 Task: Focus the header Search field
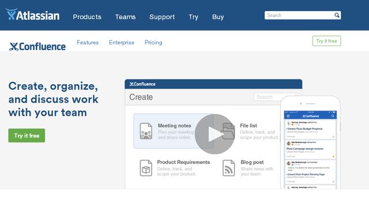(x=299, y=16)
